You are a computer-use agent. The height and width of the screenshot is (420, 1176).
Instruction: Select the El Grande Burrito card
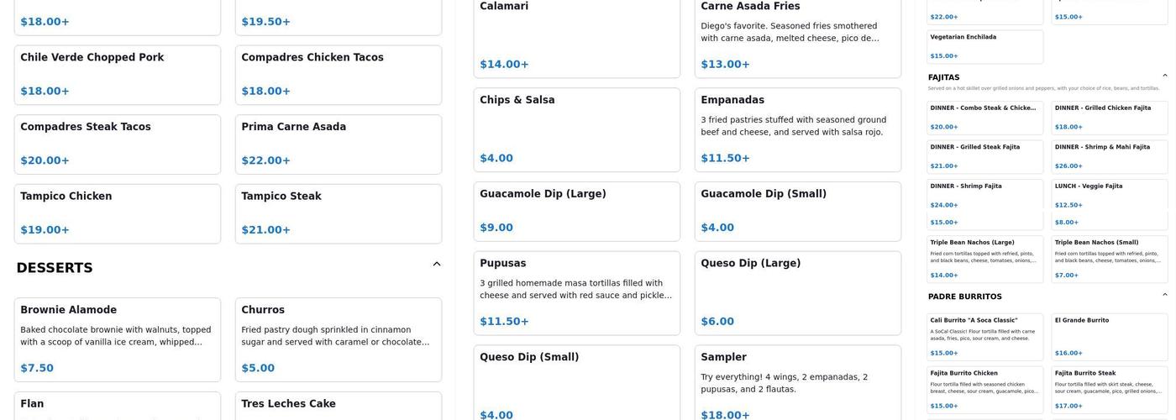(1110, 337)
